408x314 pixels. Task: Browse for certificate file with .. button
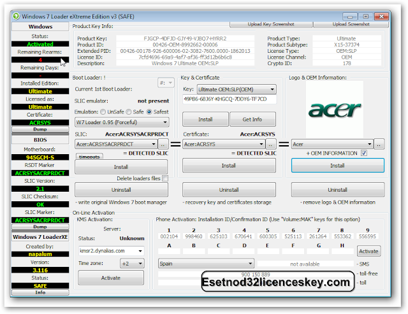(271, 144)
